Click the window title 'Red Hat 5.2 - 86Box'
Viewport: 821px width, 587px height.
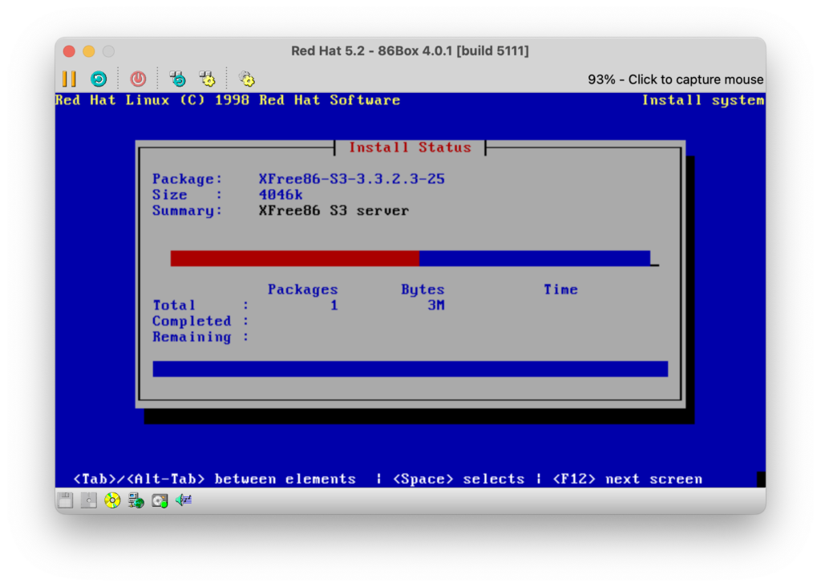pyautogui.click(x=410, y=51)
